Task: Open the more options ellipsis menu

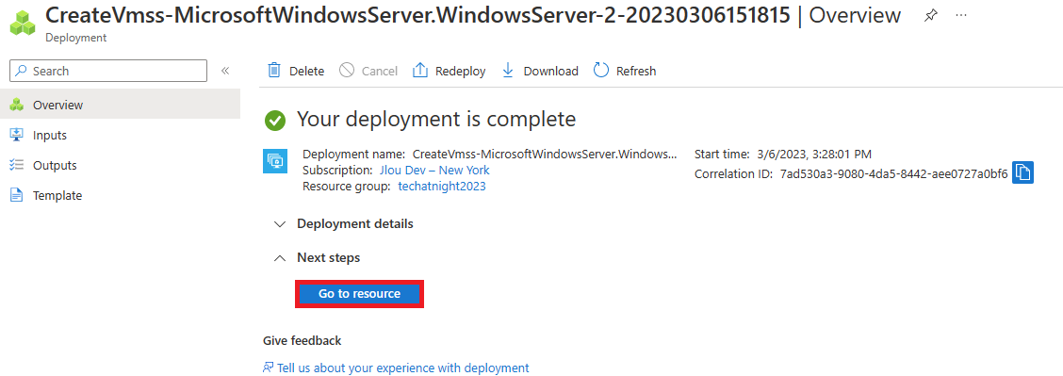Action: click(x=960, y=15)
